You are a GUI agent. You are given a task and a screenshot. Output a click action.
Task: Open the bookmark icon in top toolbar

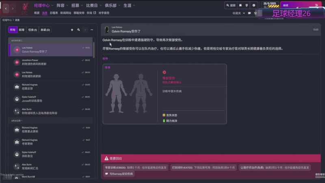coord(240,5)
